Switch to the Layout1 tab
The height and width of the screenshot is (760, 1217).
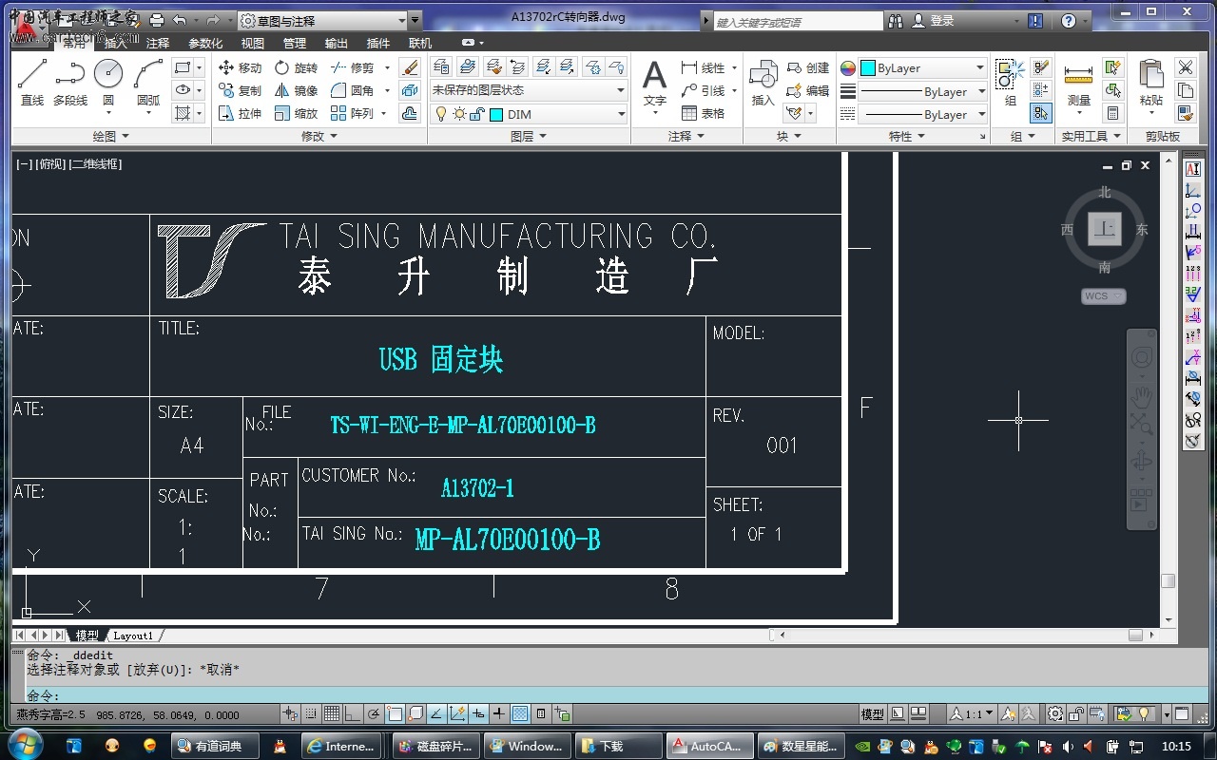tap(133, 635)
